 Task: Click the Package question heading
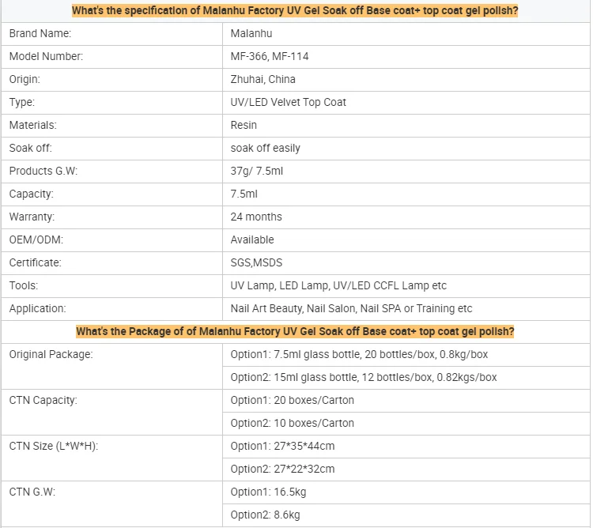(295, 331)
